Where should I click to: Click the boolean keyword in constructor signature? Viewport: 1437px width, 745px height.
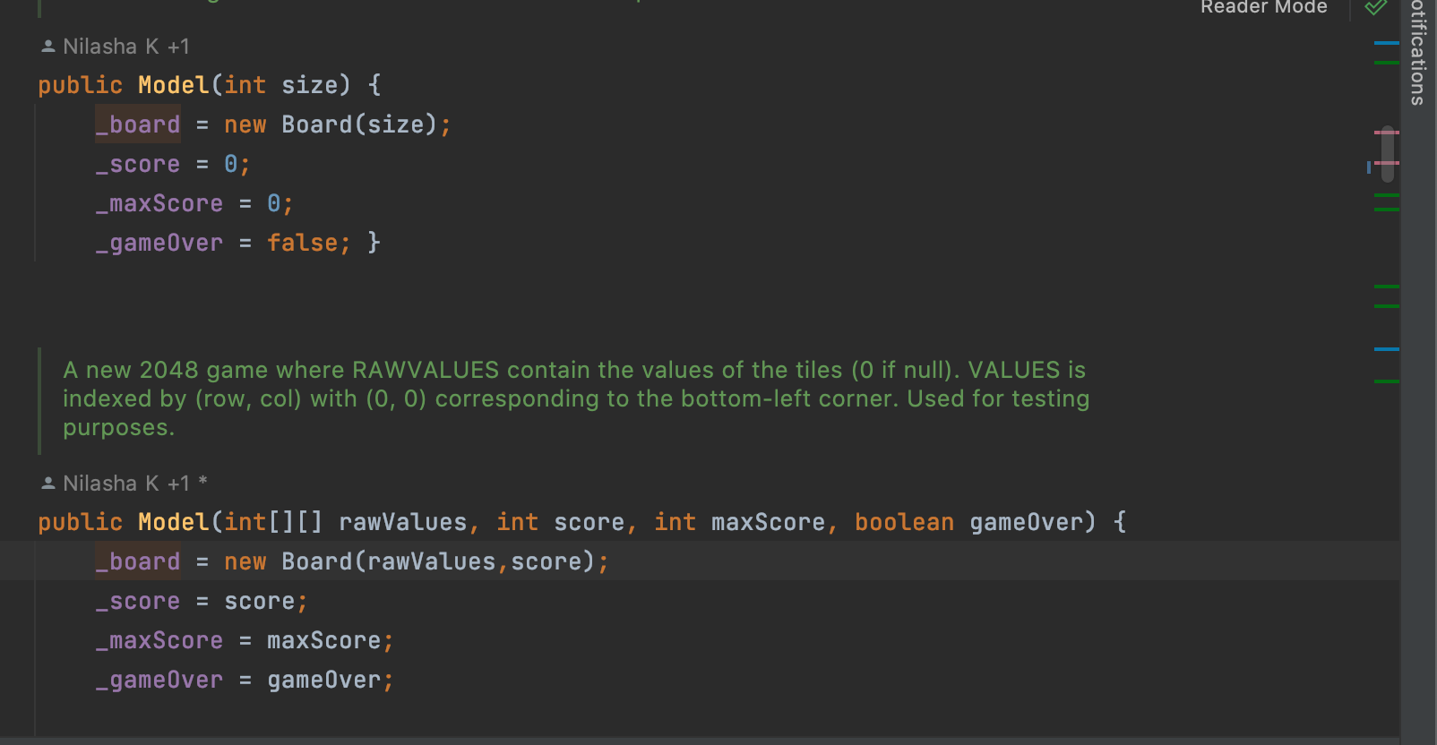[903, 522]
